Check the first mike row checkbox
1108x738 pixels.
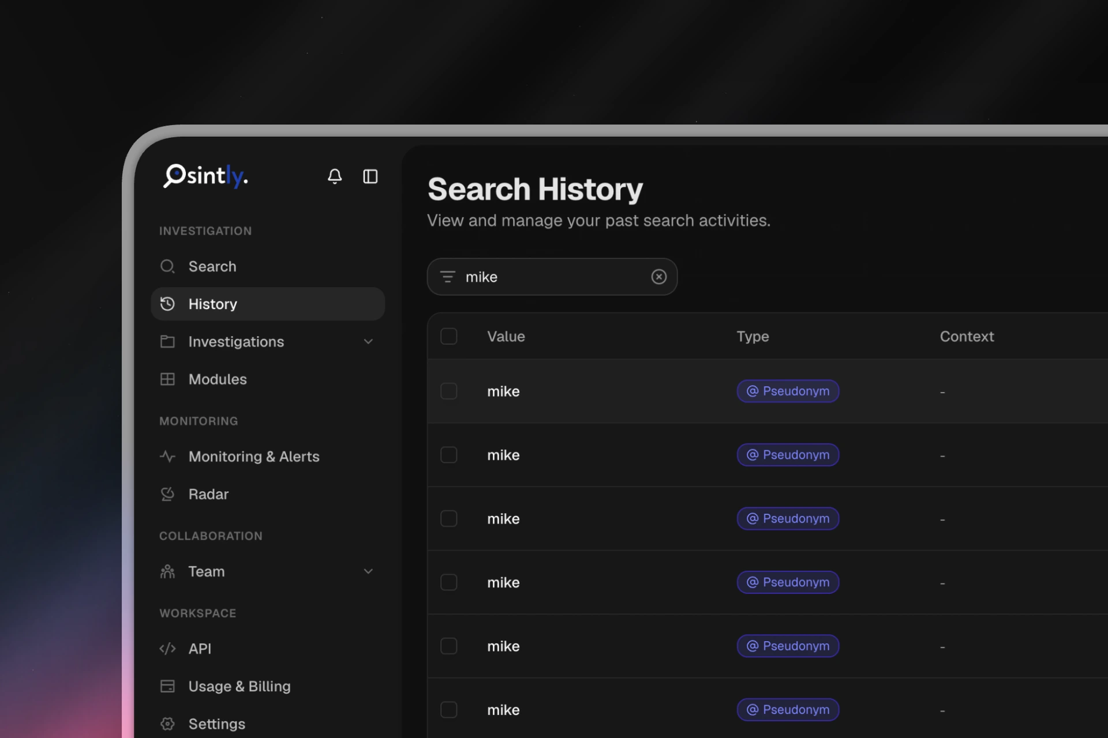pyautogui.click(x=449, y=391)
